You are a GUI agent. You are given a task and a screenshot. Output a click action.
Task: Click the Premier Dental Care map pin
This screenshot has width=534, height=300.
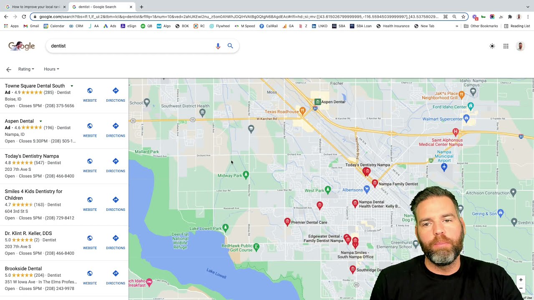tap(287, 222)
